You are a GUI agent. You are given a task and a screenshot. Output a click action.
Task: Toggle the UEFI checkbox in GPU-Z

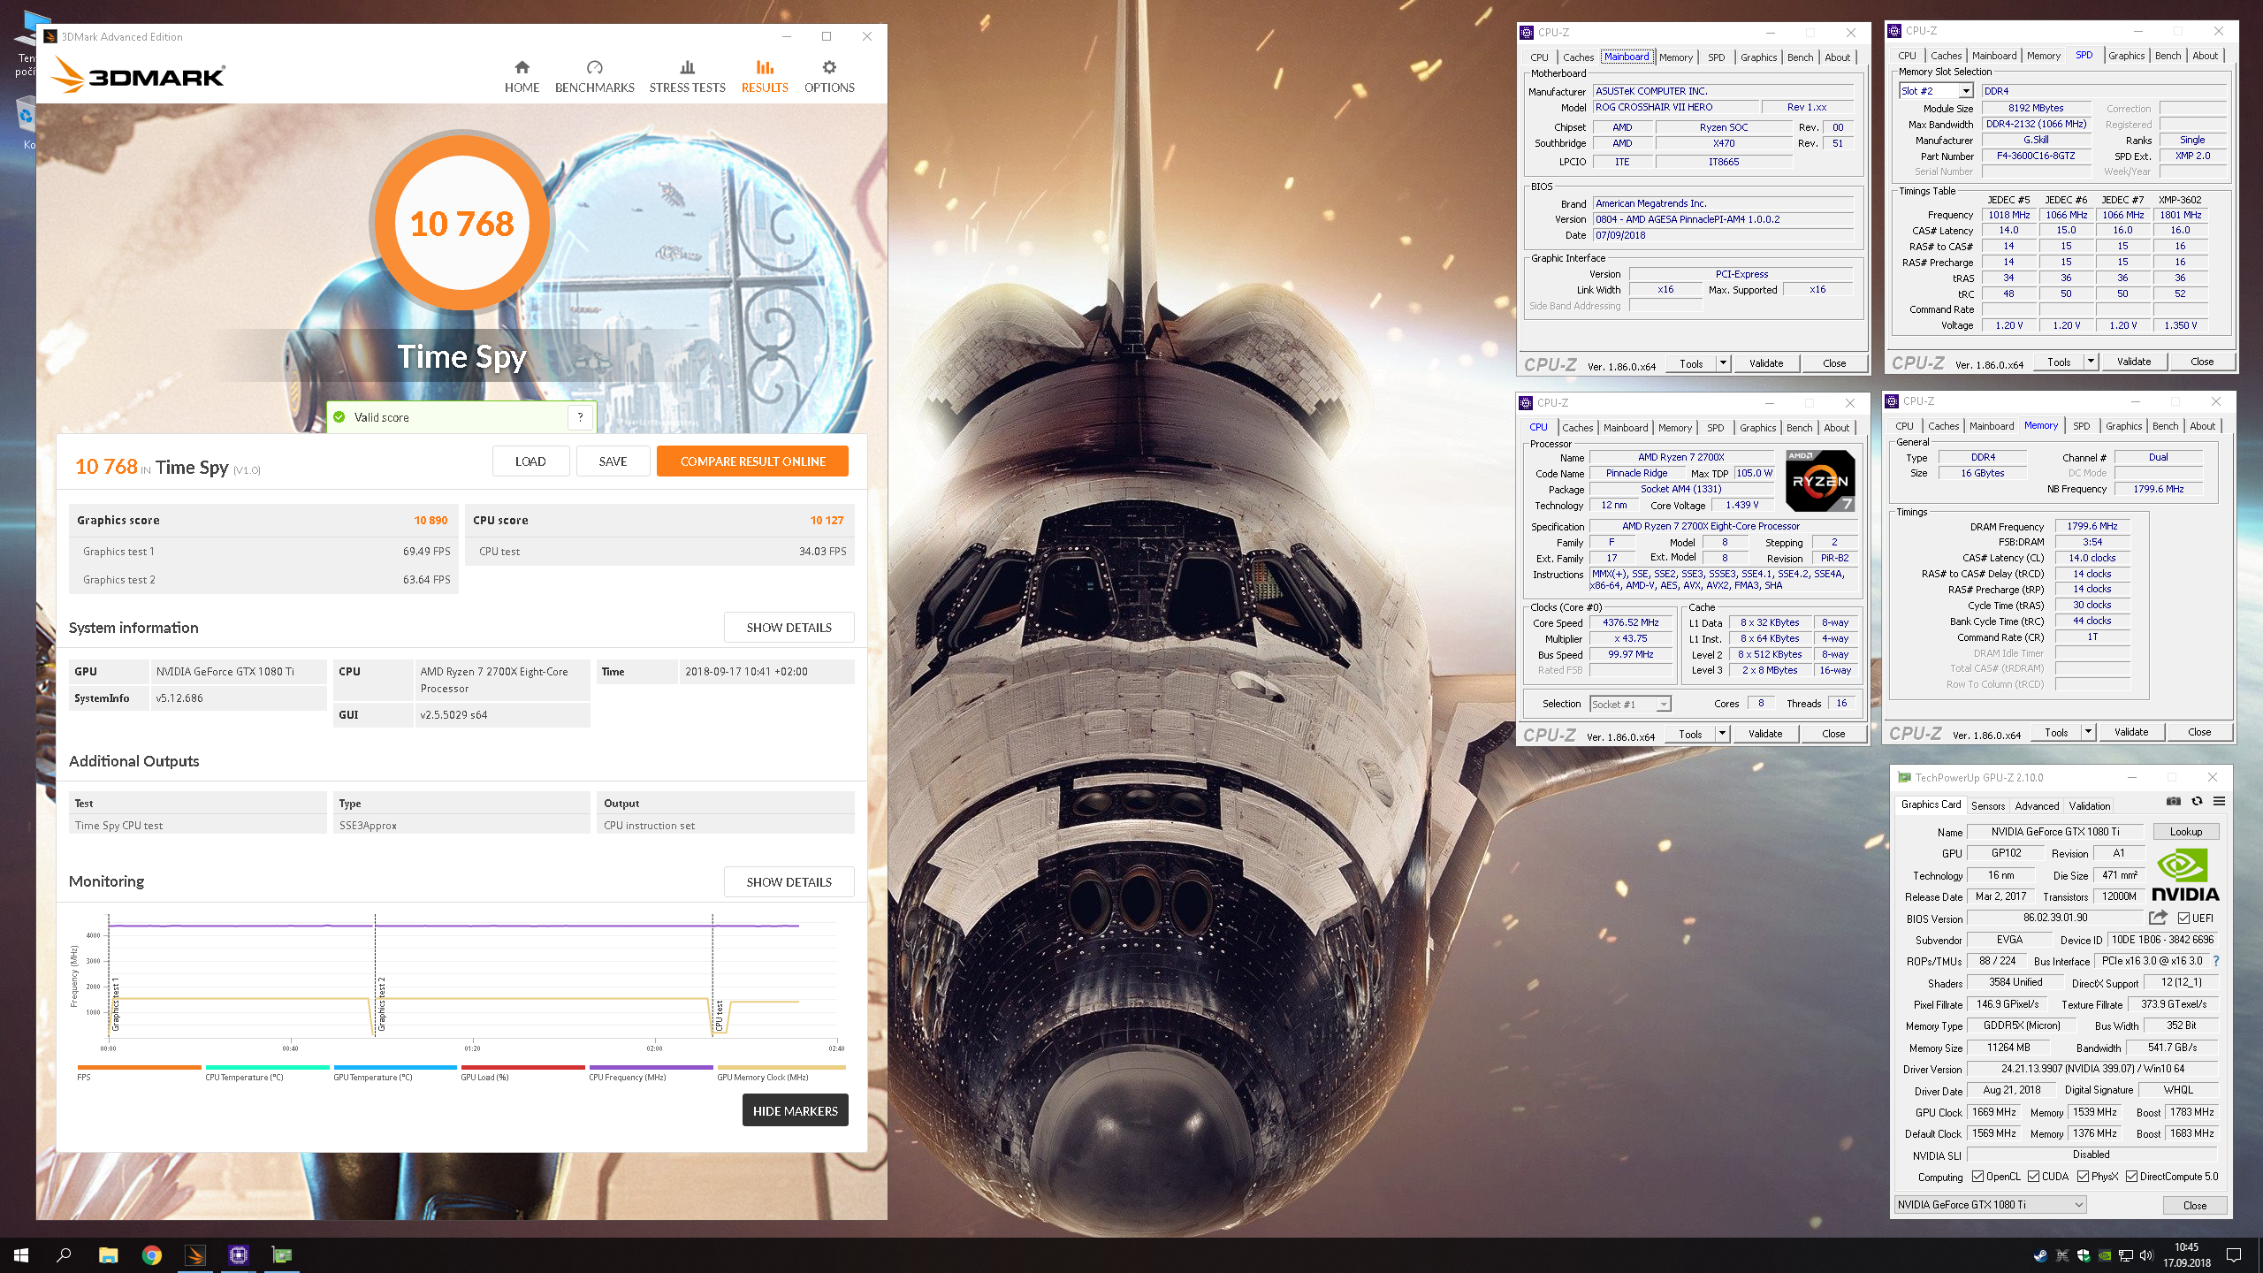[x=2183, y=918]
